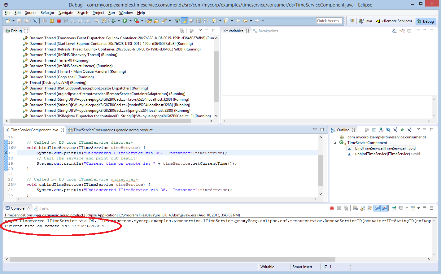This screenshot has width=441, height=274.
Task: Open the Outline view menu triangle
Action: [418, 129]
